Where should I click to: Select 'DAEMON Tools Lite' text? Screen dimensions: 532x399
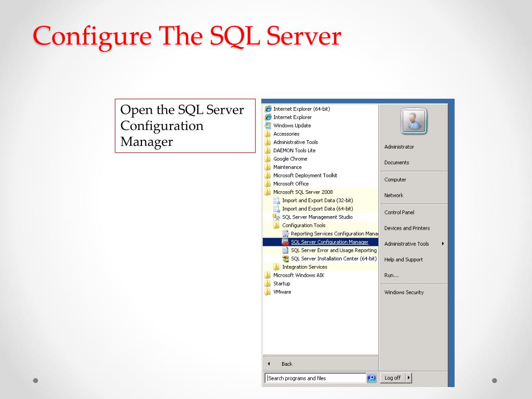click(294, 150)
